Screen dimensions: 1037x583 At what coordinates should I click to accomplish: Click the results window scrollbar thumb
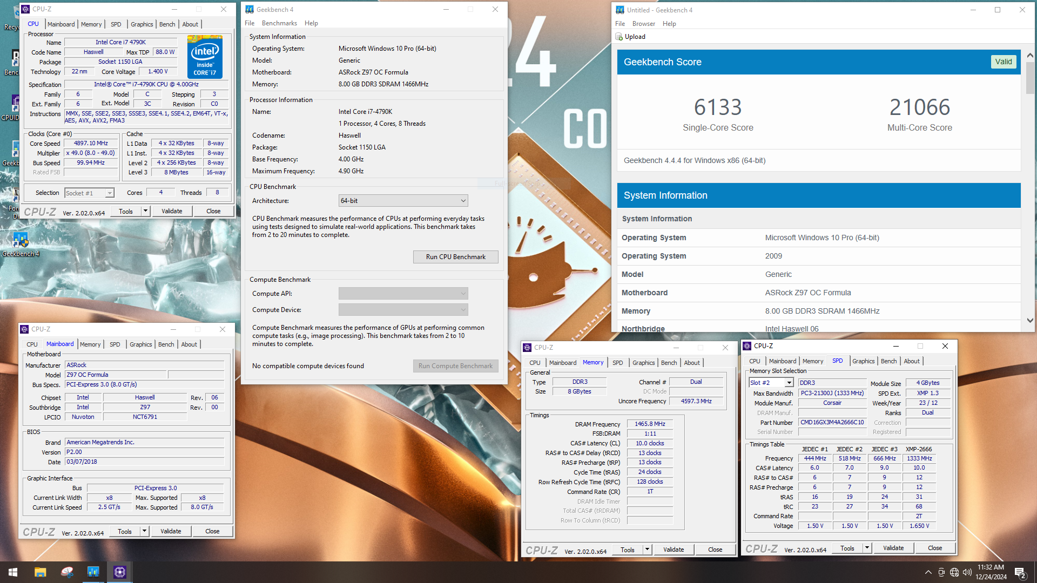1030,77
